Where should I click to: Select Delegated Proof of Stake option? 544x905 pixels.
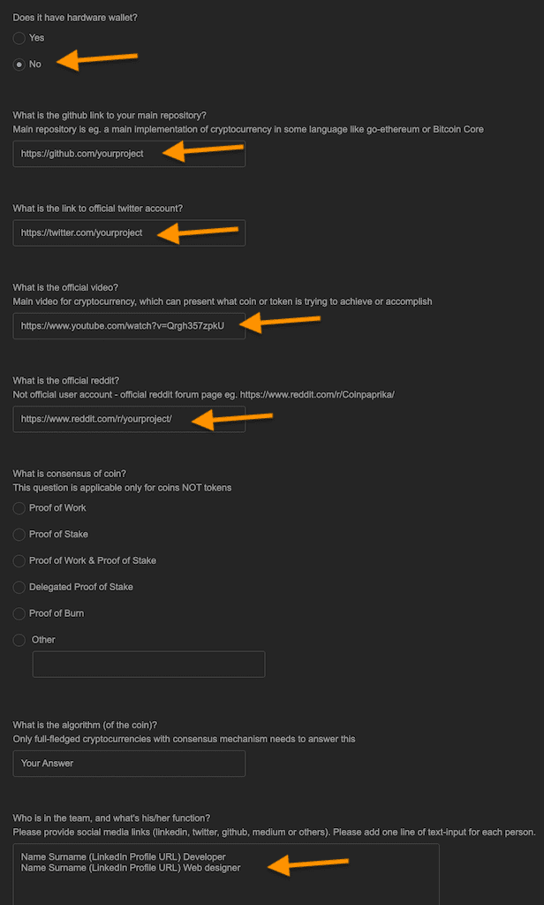(x=19, y=587)
